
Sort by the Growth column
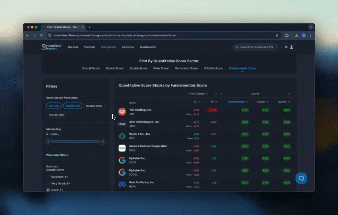(262, 102)
